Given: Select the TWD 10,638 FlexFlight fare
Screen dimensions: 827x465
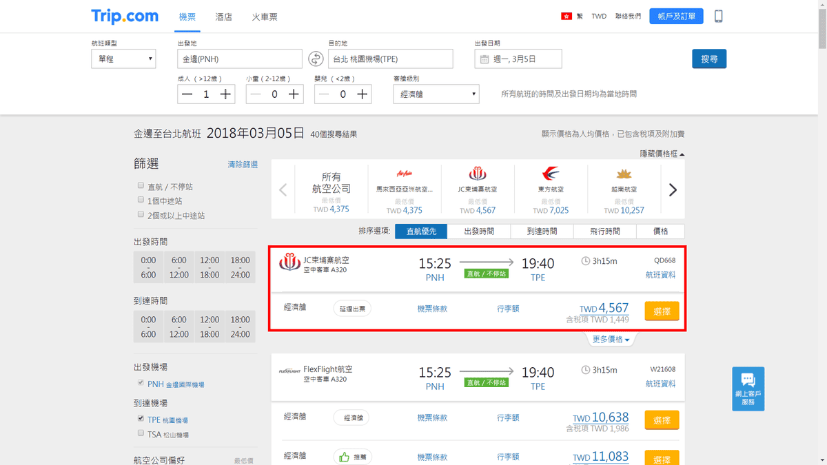Looking at the screenshot, I should coord(662,420).
